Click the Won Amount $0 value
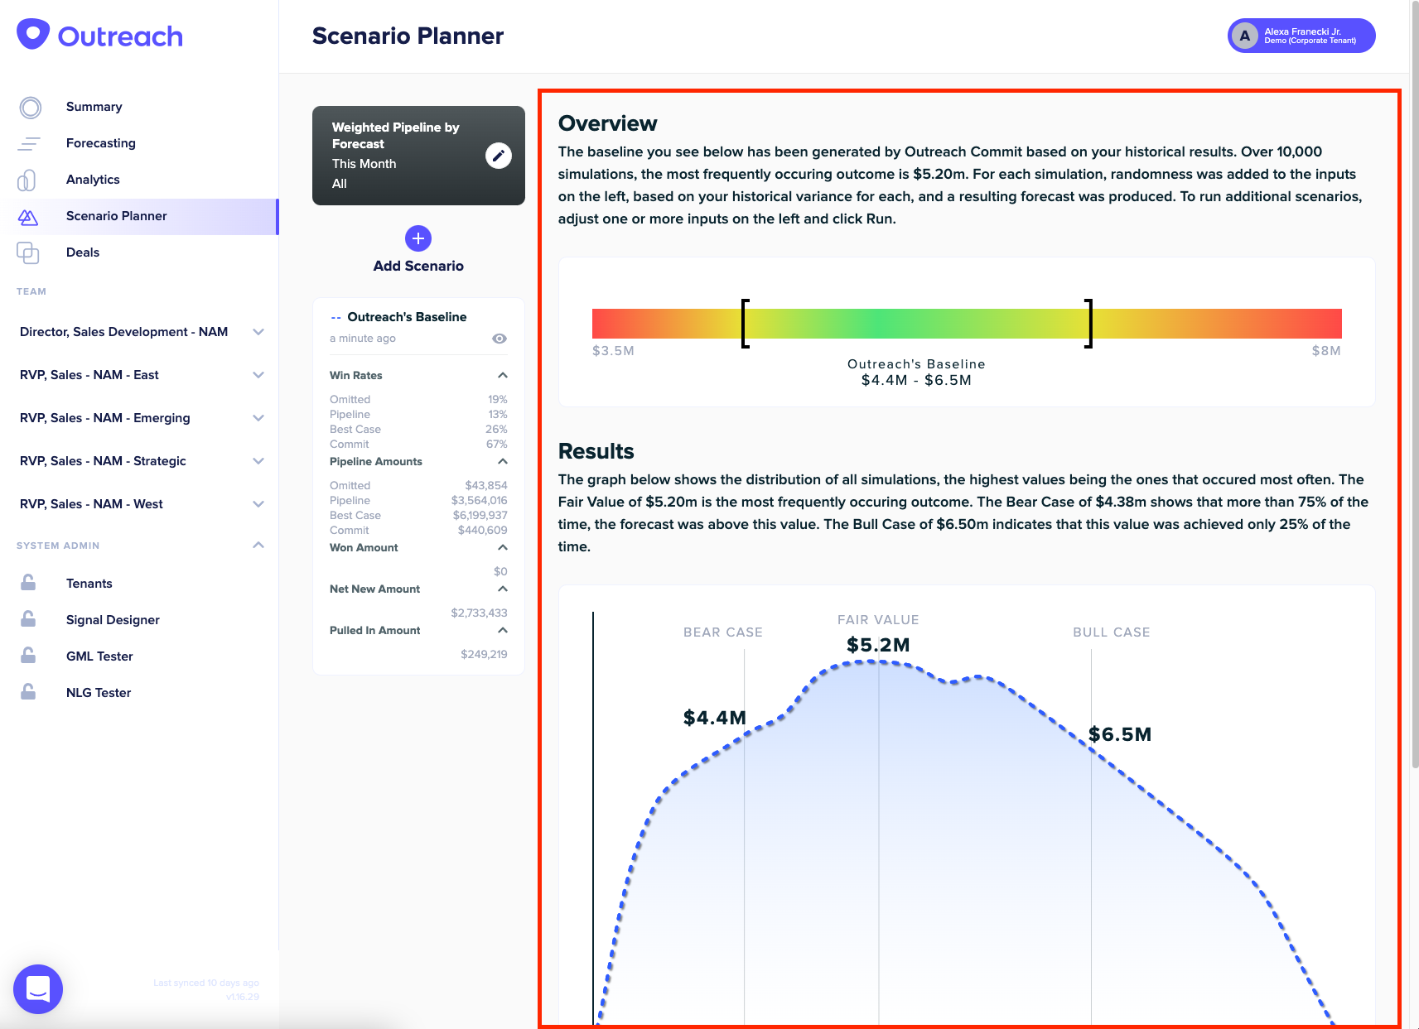 [x=501, y=572]
